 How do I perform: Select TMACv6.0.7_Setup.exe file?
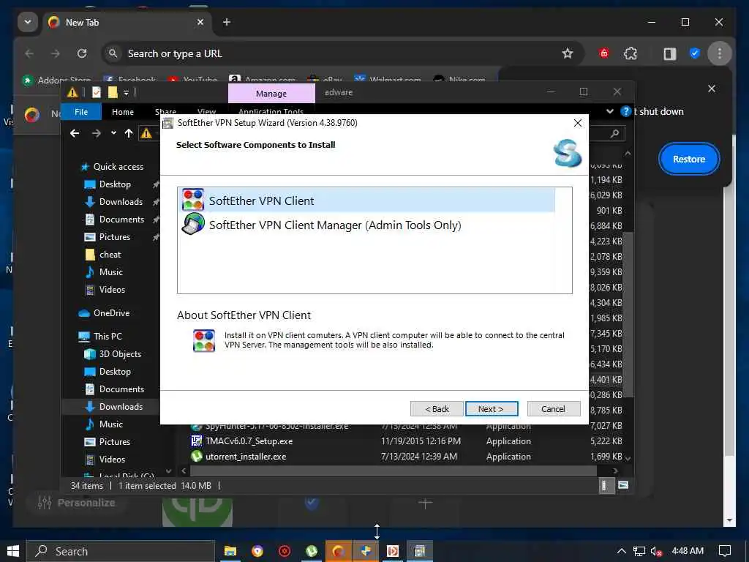(x=249, y=441)
